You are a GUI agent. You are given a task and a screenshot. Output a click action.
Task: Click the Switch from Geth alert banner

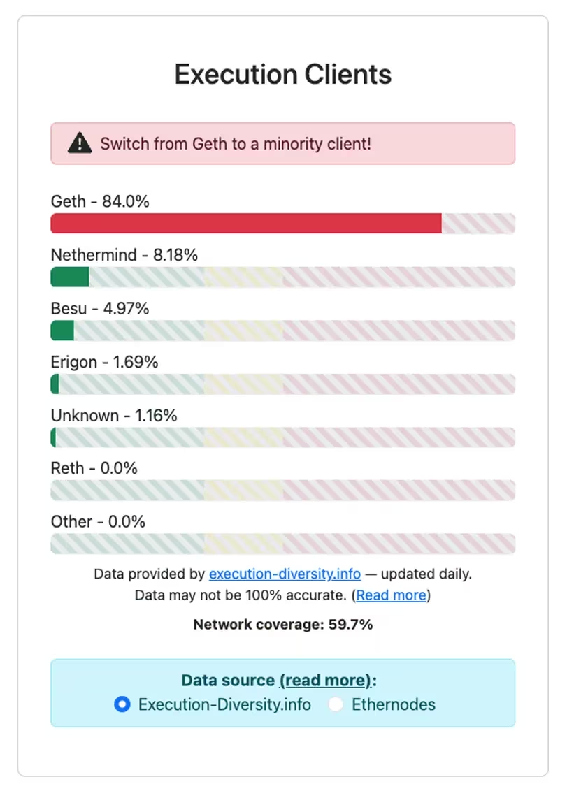coord(282,144)
